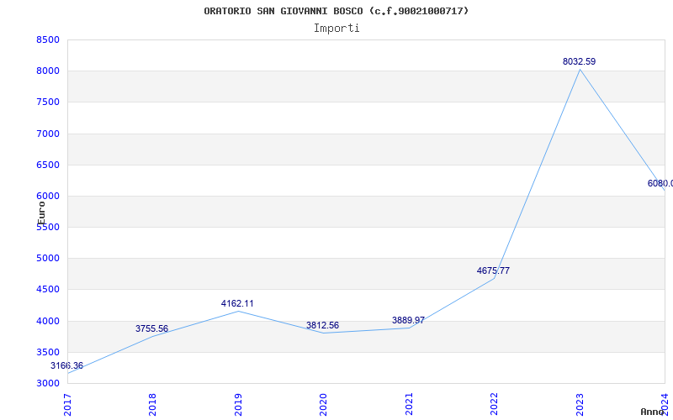The width and height of the screenshot is (673, 420).
Task: Click the 2019 x-axis year label
Action: (238, 404)
